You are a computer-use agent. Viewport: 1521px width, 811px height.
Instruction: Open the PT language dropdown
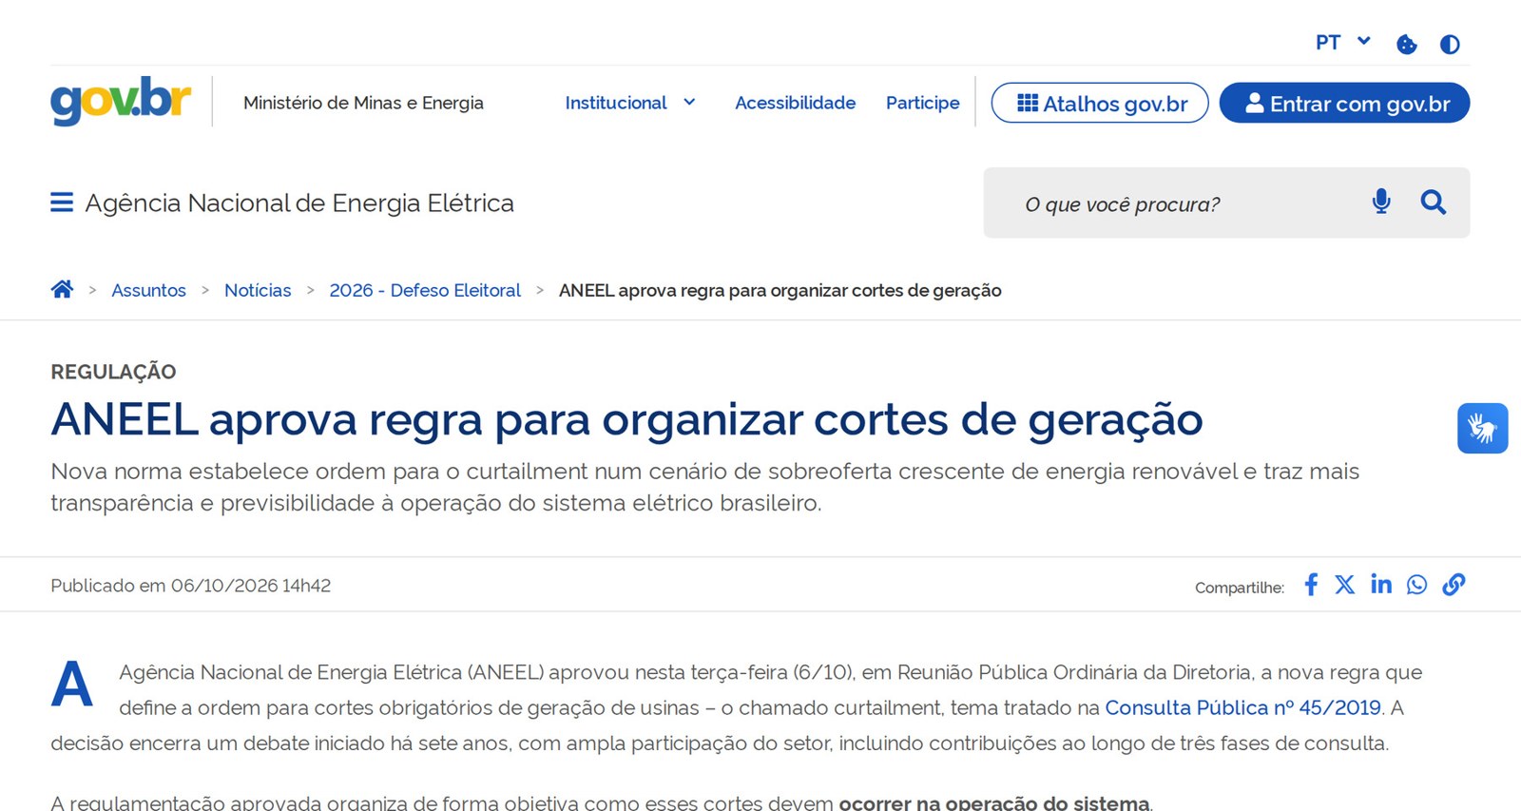1342,42
